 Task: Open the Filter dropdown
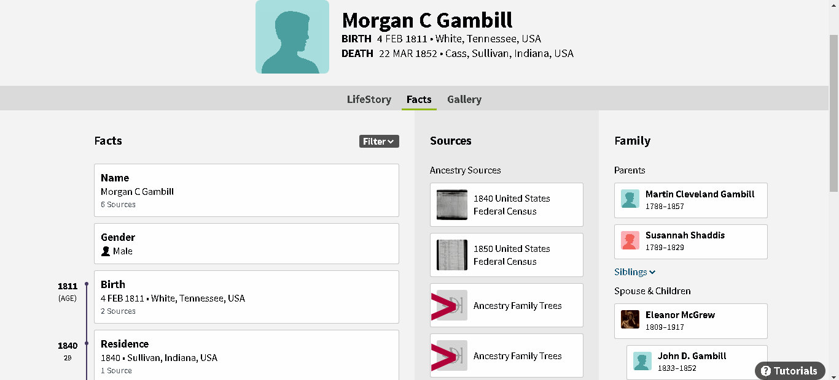tap(379, 142)
